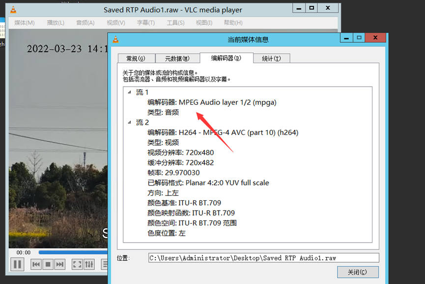
Task: Skip to next track button
Action: click(59, 264)
